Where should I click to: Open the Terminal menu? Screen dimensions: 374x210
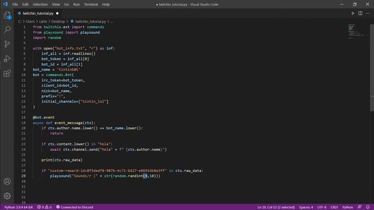91,4
